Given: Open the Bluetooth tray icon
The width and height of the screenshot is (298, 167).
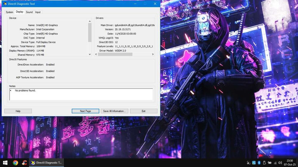Looking at the screenshot, I should pyautogui.click(x=259, y=163).
